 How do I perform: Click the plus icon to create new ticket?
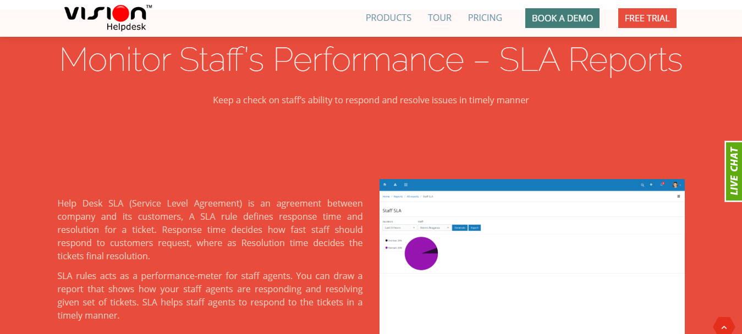pos(650,185)
